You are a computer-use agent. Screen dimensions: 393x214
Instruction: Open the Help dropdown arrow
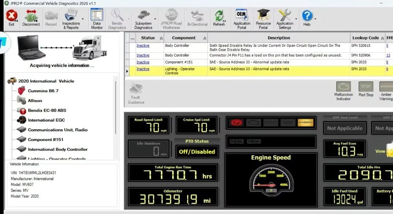click(315, 19)
